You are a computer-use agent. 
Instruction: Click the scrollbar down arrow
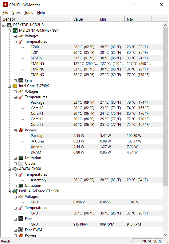165,235
